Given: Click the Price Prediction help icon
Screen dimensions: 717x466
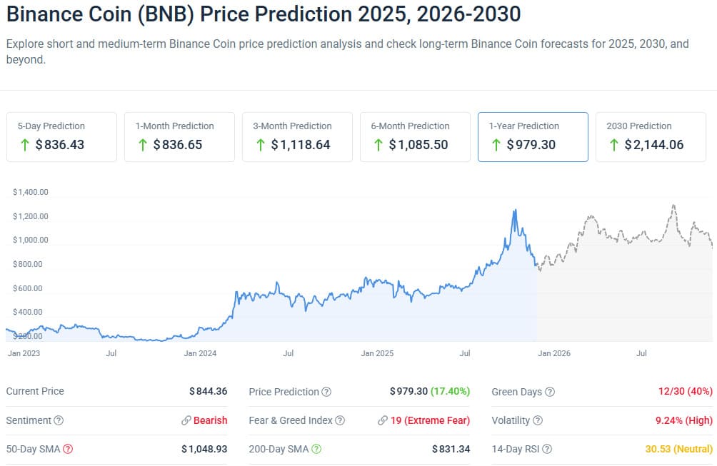Looking at the screenshot, I should (326, 392).
